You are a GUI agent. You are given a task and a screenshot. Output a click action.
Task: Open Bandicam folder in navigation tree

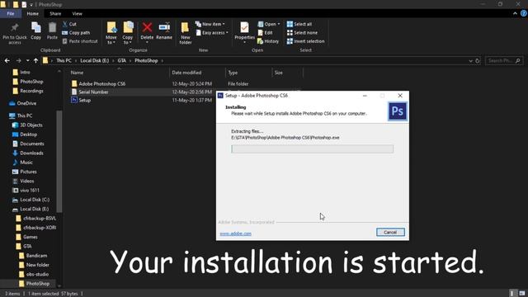pyautogui.click(x=36, y=256)
